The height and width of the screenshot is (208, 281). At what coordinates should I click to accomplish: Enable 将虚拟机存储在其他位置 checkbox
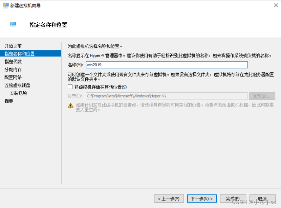(70, 87)
